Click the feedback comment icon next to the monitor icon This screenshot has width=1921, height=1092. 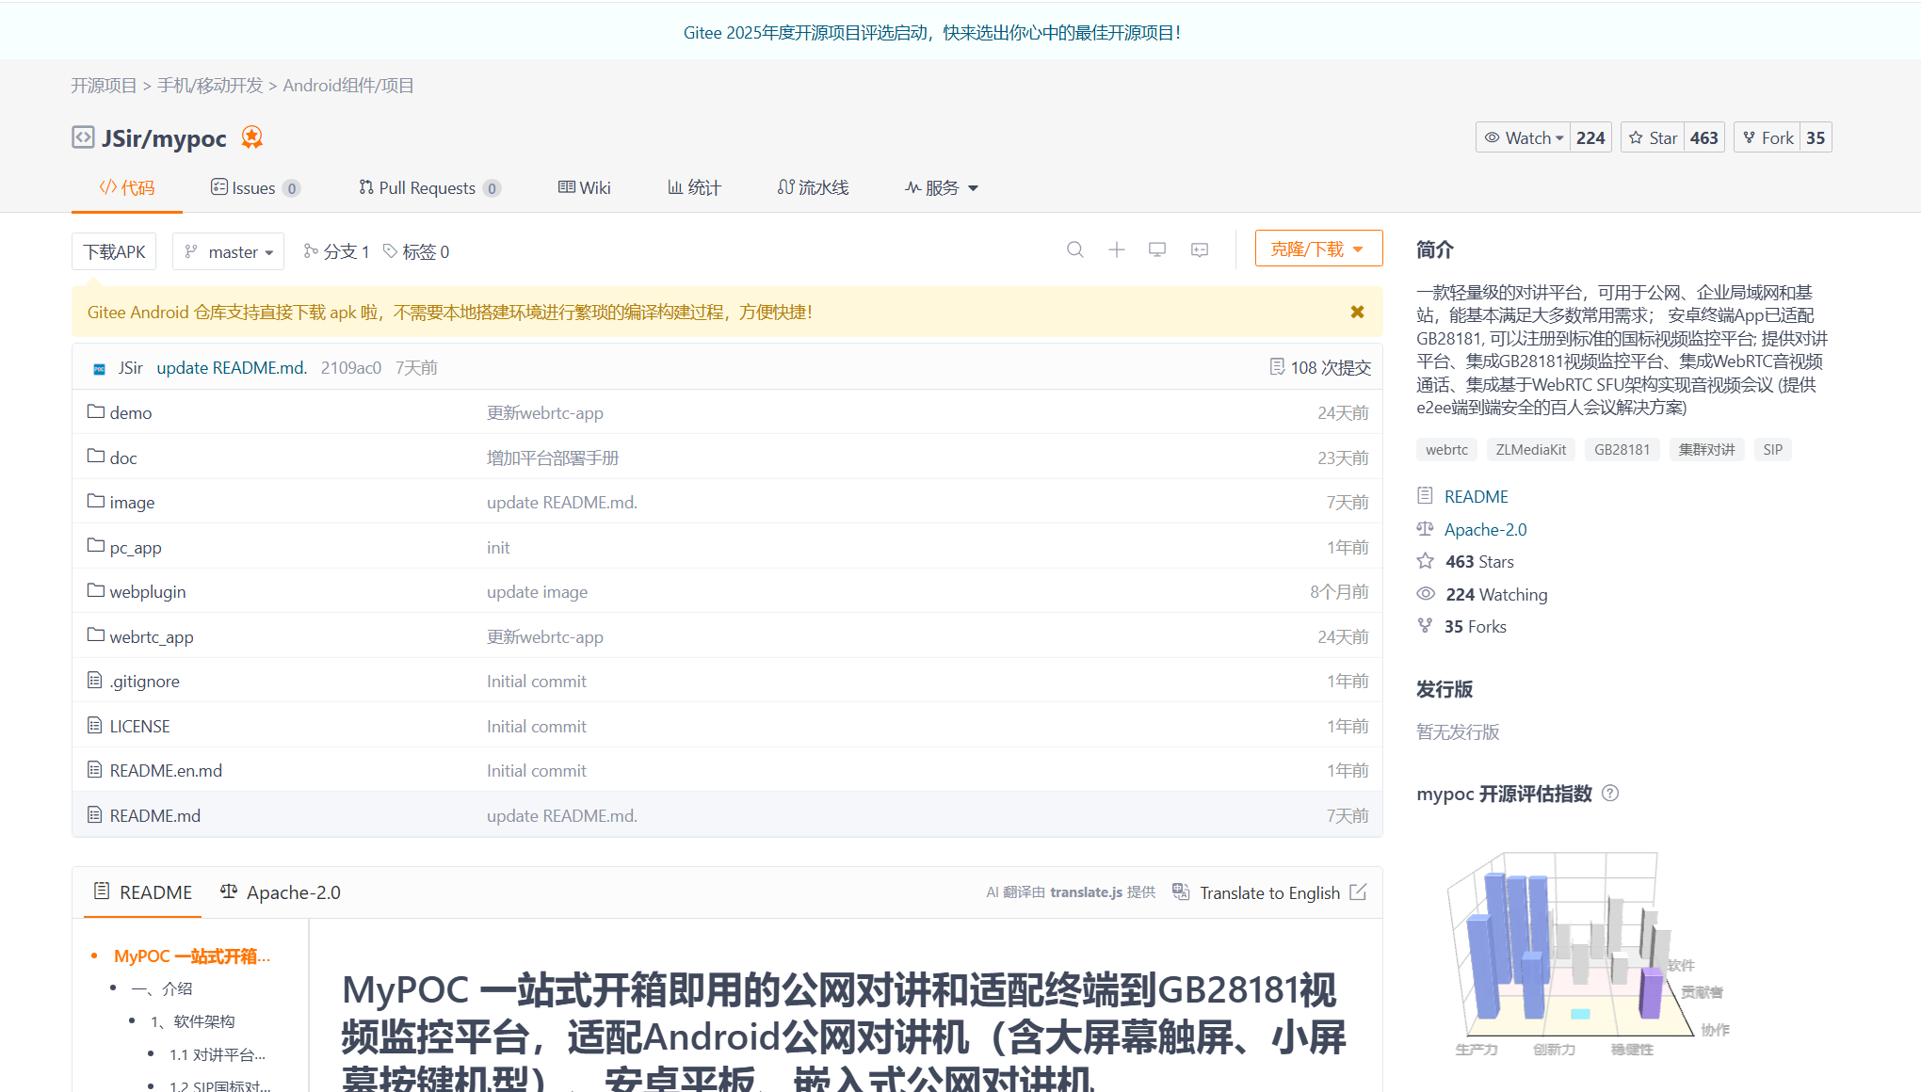[1199, 249]
